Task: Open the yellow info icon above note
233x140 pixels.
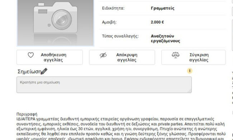Action: click(190, 71)
